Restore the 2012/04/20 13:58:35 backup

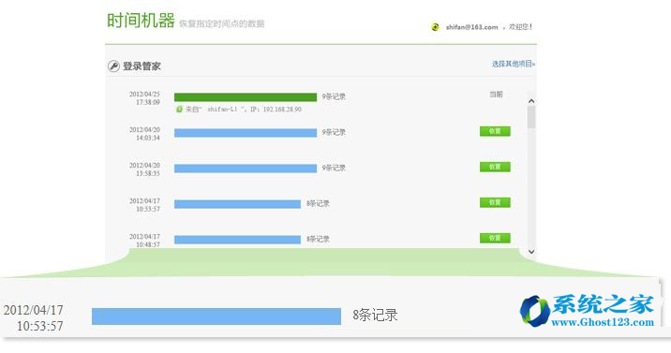495,167
